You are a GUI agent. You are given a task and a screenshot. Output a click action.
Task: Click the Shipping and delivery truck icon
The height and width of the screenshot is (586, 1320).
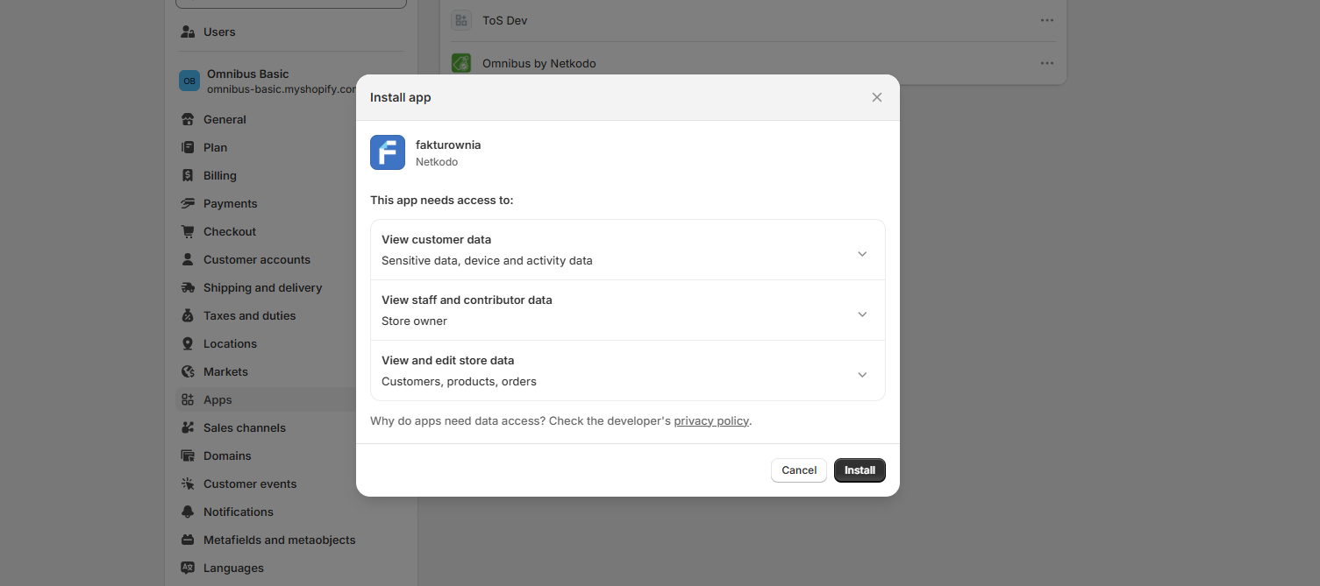(x=188, y=287)
